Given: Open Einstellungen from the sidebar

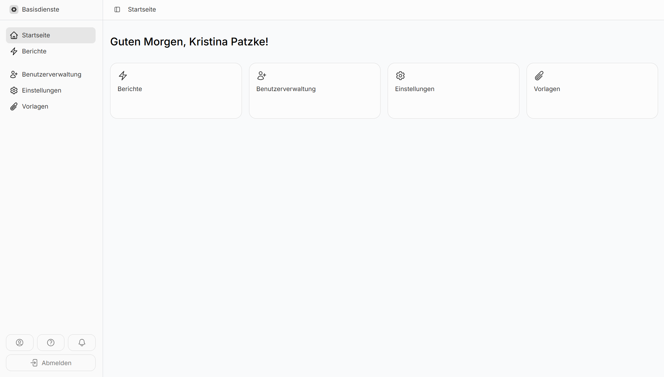Looking at the screenshot, I should (42, 90).
